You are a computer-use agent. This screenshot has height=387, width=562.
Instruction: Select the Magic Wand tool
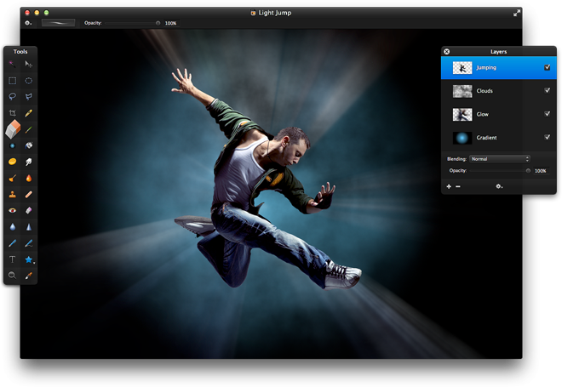(12, 64)
